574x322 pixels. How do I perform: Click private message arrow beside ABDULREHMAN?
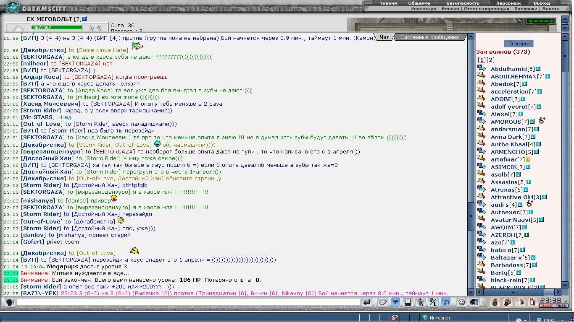pos(482,76)
